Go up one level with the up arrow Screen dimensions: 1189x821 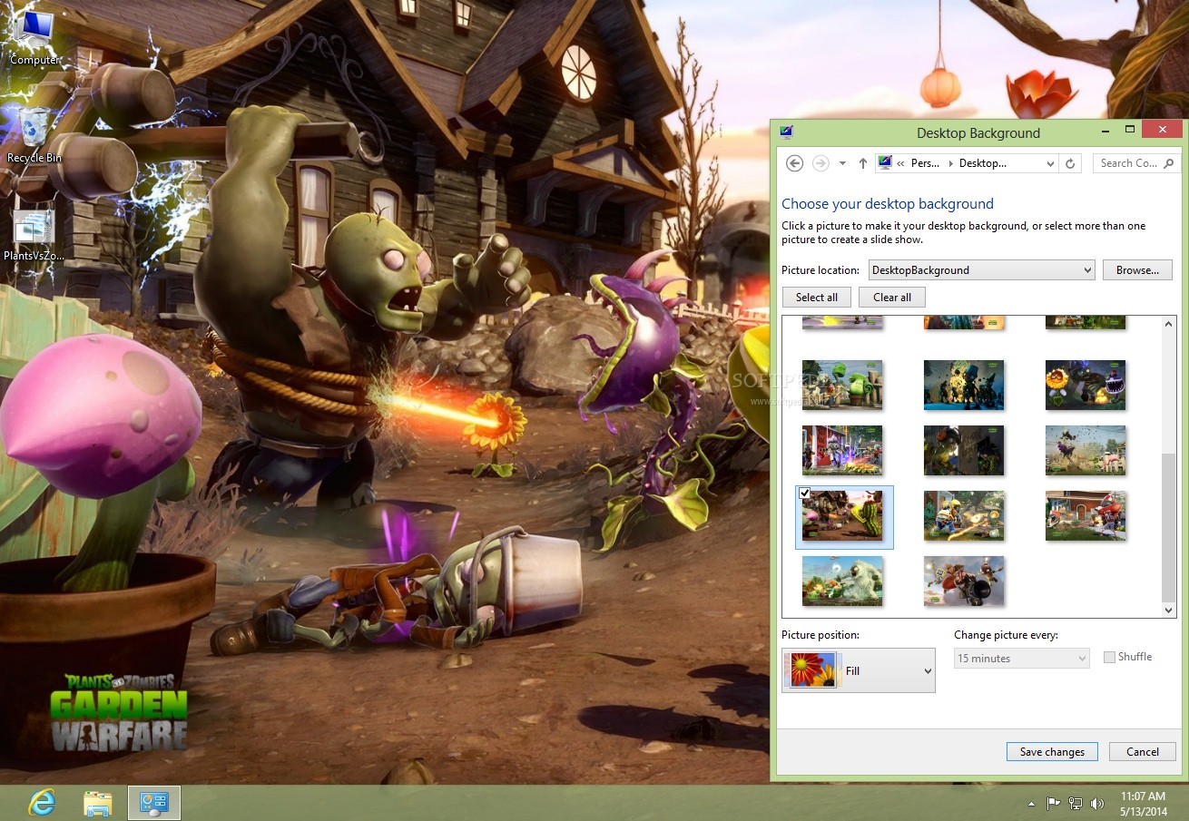862,163
